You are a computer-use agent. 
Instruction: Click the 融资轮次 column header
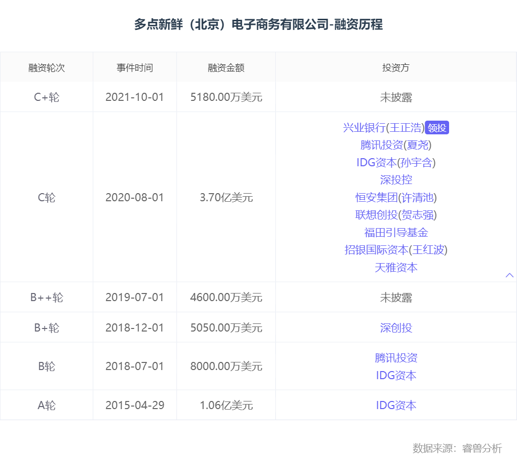point(47,67)
